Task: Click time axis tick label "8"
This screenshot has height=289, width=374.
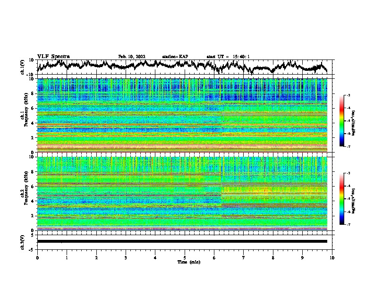Action: [273, 258]
